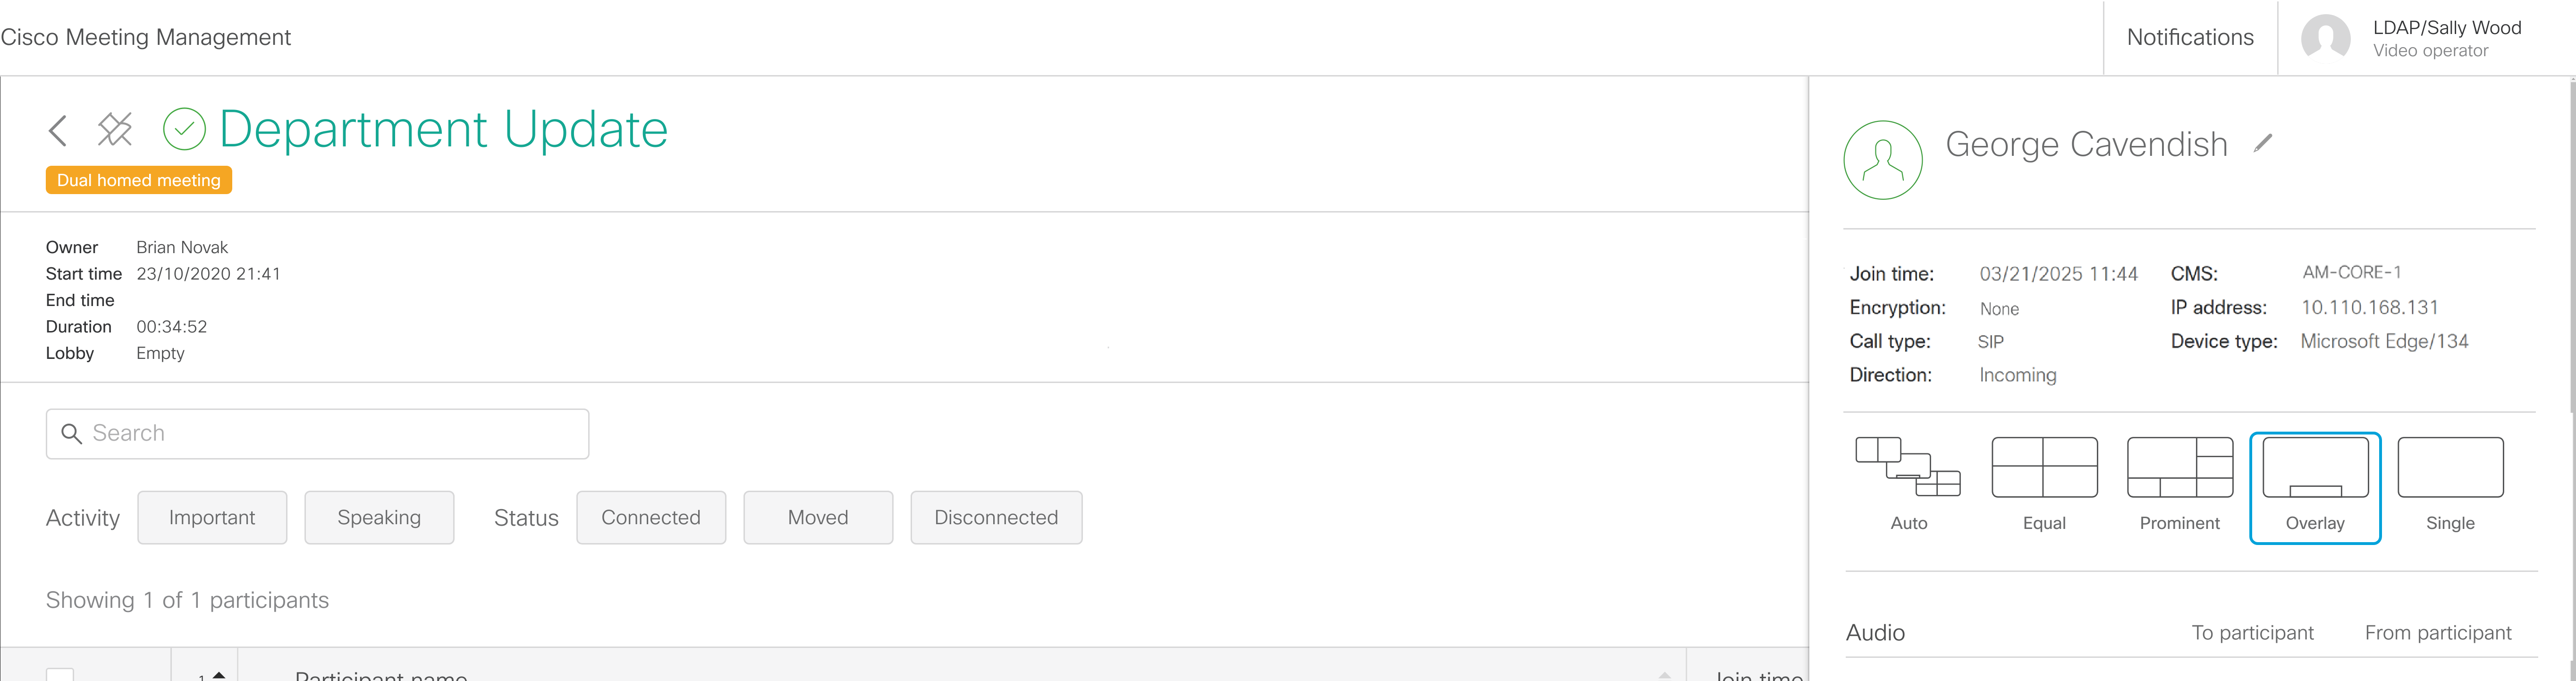Screen dimensions: 2576x681
Task: Click into the participant Search field
Action: tap(317, 434)
